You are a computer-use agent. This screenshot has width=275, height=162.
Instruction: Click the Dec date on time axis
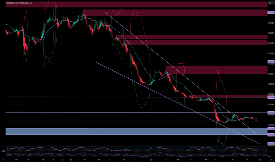click(43, 160)
